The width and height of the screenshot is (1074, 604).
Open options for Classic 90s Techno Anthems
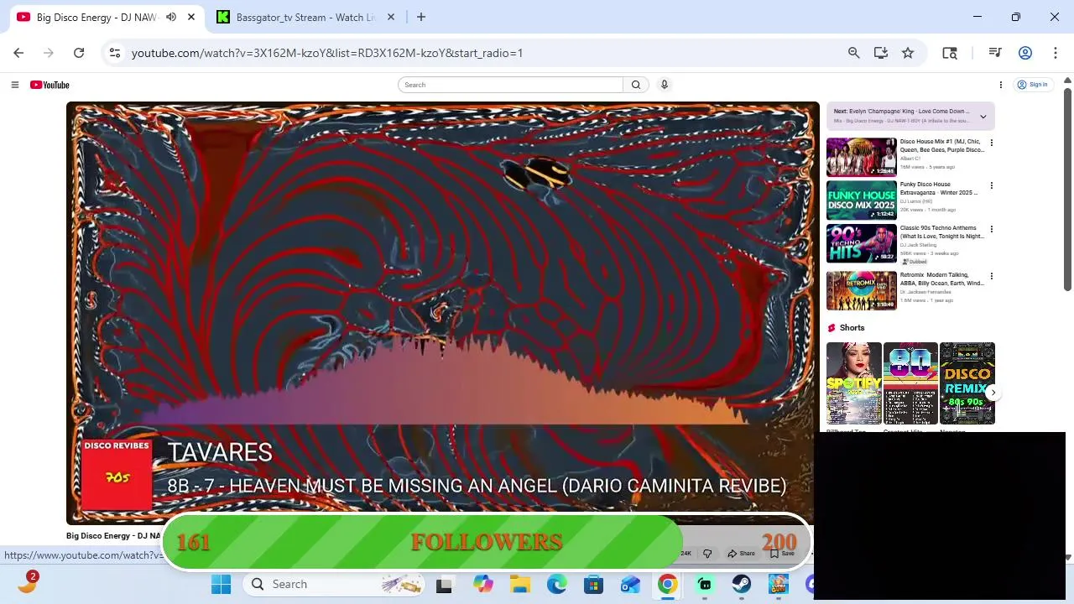tap(991, 229)
